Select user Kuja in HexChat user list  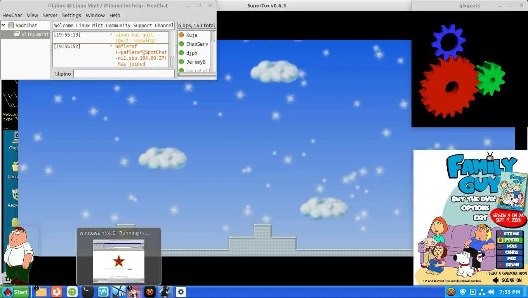tap(192, 35)
